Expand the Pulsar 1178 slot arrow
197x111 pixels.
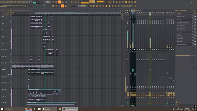[176, 17]
